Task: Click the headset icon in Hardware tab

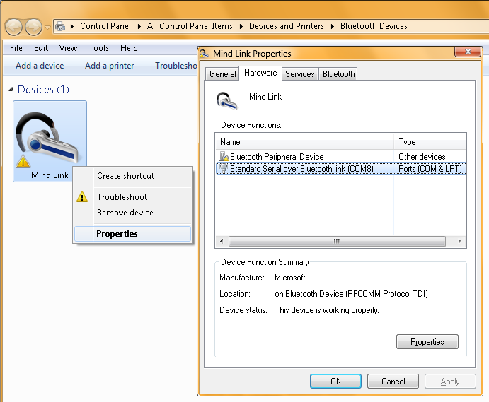Action: click(227, 100)
